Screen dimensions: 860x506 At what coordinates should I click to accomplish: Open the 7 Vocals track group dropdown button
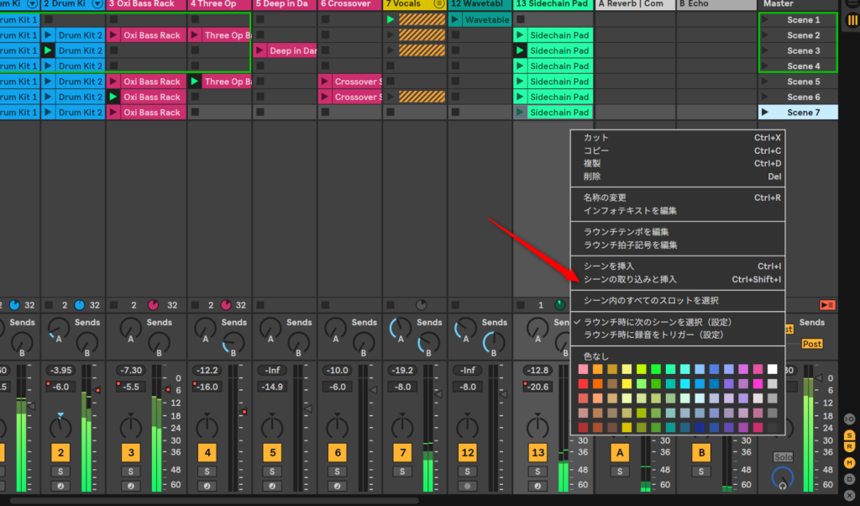tap(438, 4)
